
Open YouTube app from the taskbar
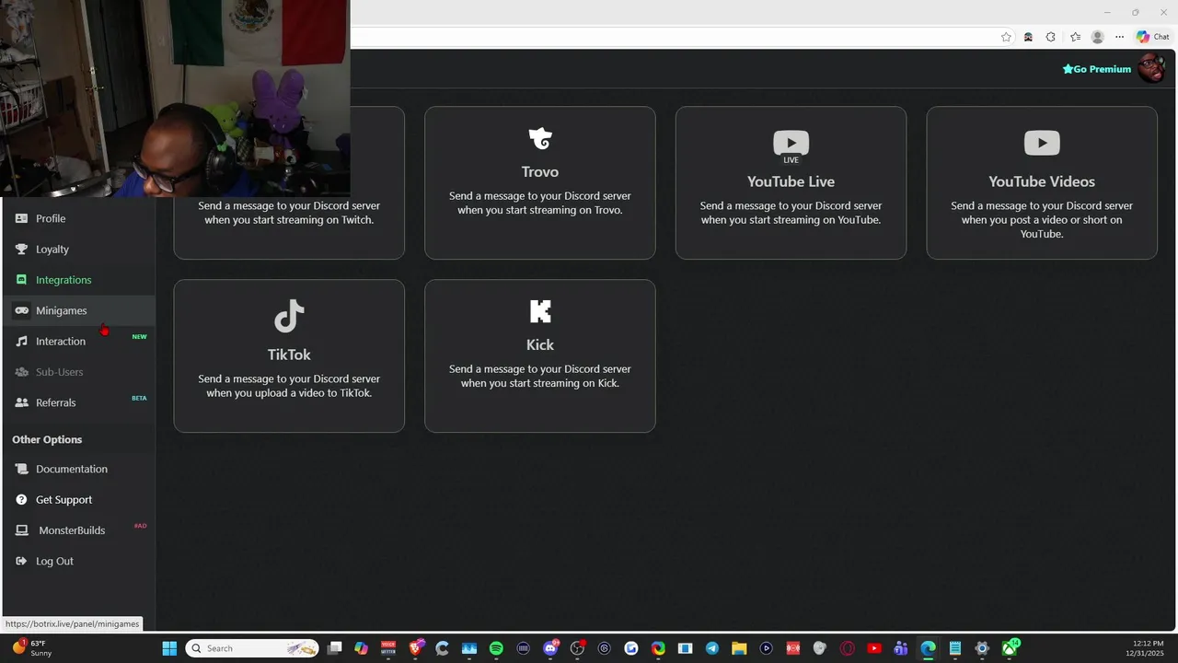pos(874,648)
